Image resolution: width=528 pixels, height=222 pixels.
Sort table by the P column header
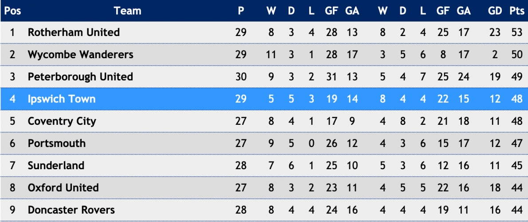241,11
